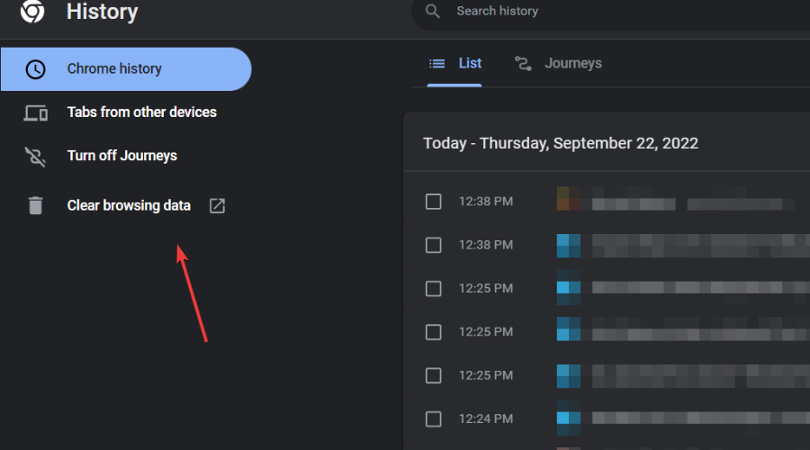The height and width of the screenshot is (450, 810).
Task: Click the Clear browsing data trash icon
Action: coord(35,206)
